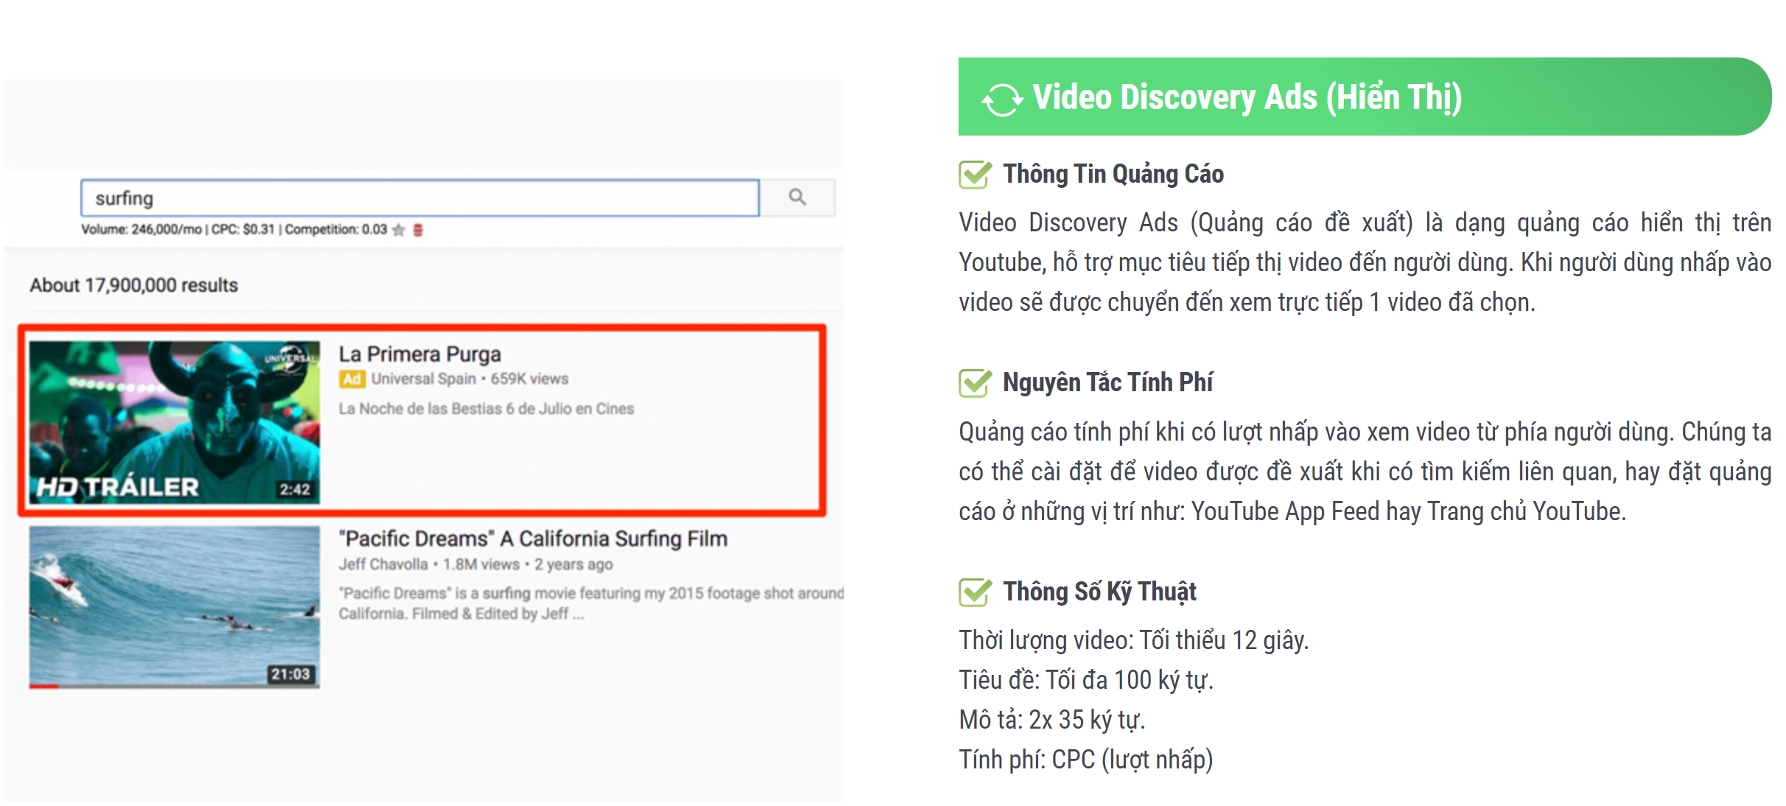This screenshot has height=806, width=1786.
Task: Click the search magnifier button
Action: click(796, 197)
